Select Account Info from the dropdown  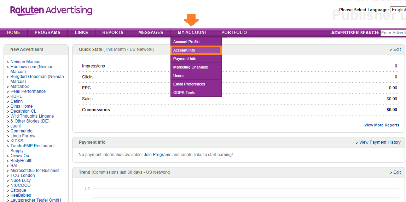(x=196, y=50)
